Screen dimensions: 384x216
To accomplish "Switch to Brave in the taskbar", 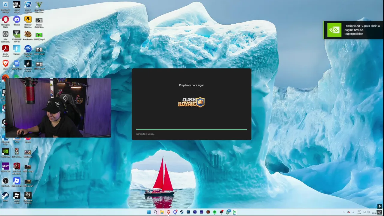I will click(169, 212).
